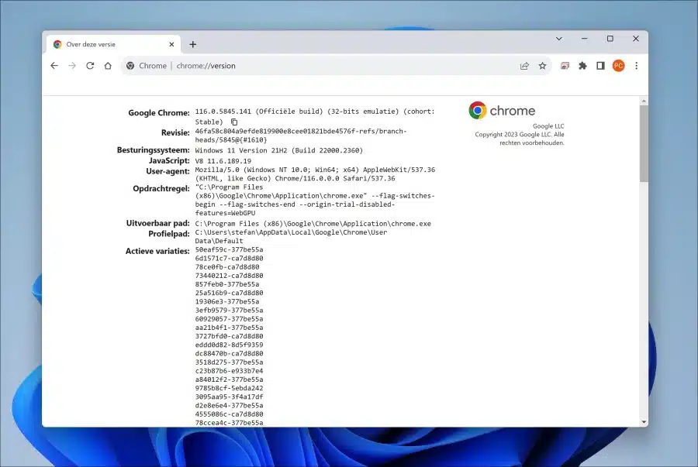Image resolution: width=698 pixels, height=467 pixels.
Task: Click variation 3727bfd0-ca7d8d80
Action: (x=230, y=336)
